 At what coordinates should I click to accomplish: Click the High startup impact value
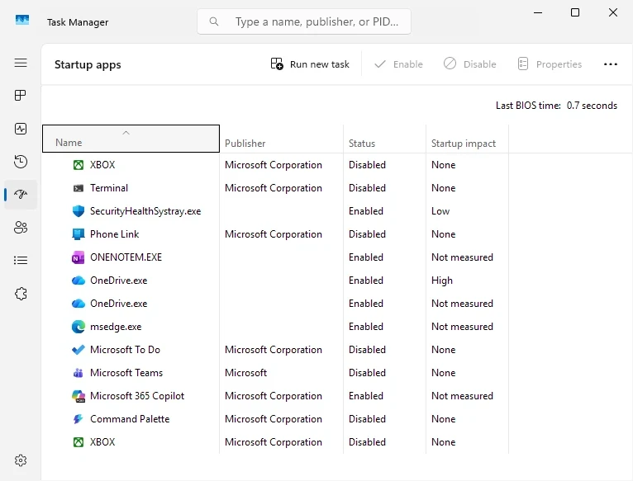point(441,281)
